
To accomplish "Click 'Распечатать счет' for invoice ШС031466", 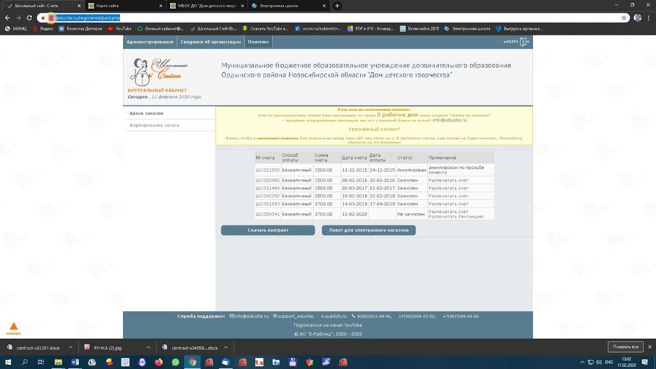I will [448, 188].
